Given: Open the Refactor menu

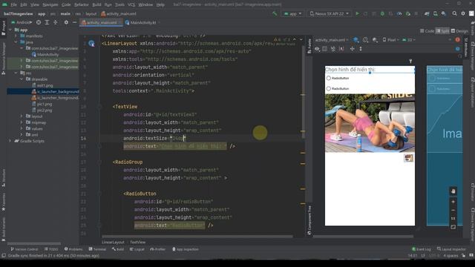Looking at the screenshot, I should click(x=81, y=4).
